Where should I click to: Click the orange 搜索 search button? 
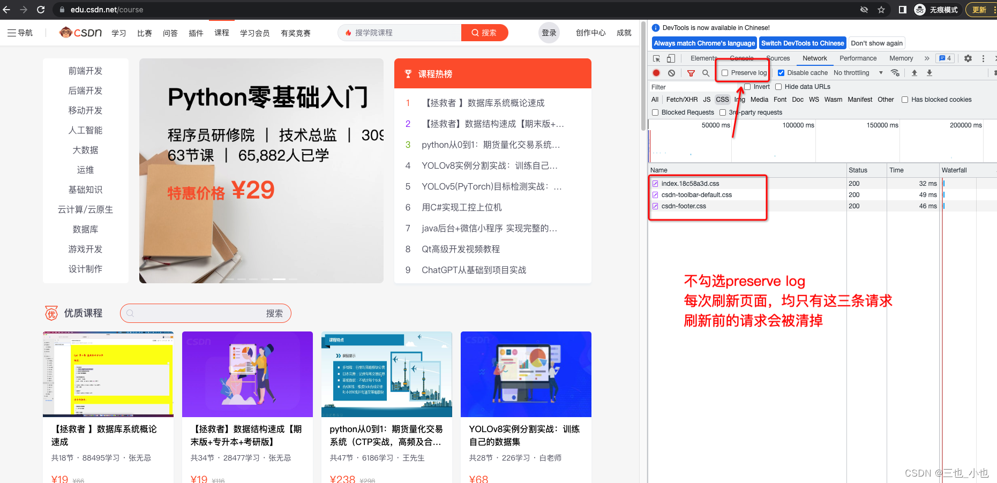click(484, 33)
